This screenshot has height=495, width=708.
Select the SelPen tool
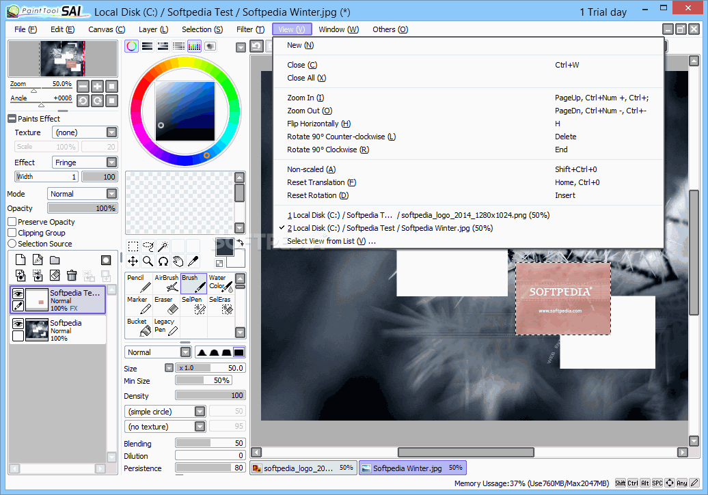193,305
